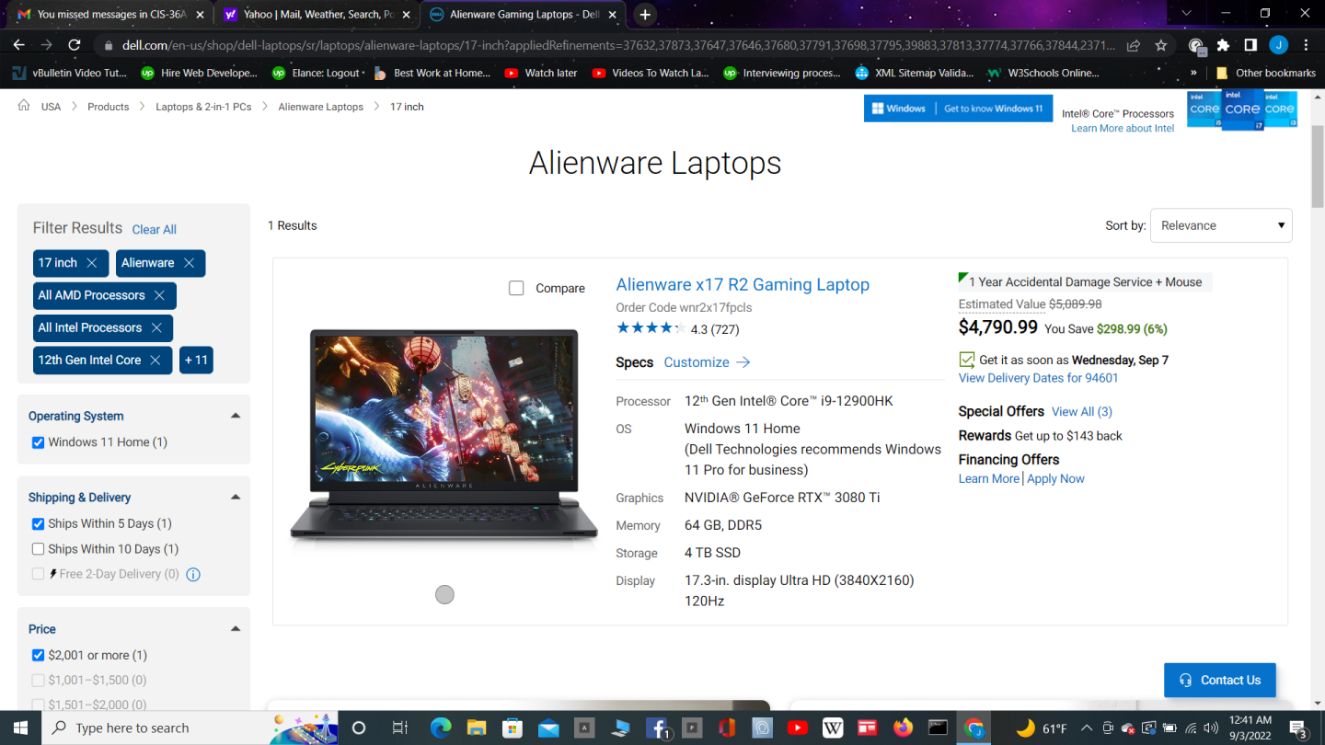Image resolution: width=1325 pixels, height=745 pixels.
Task: Collapse the Shipping & Delivery filter section
Action: (x=236, y=497)
